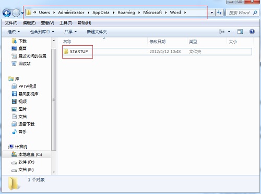Image resolution: width=261 pixels, height=194 pixels.
Task: Open the 共享 dropdown
Action: click(70, 32)
